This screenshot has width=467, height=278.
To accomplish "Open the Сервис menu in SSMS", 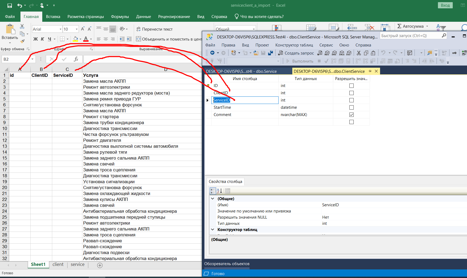I will 326,45.
